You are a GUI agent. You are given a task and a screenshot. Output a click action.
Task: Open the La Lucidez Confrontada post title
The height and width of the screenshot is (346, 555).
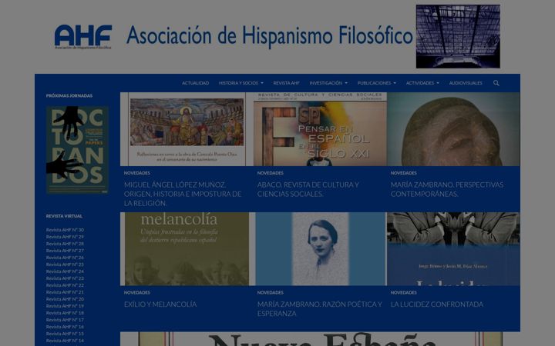click(437, 304)
